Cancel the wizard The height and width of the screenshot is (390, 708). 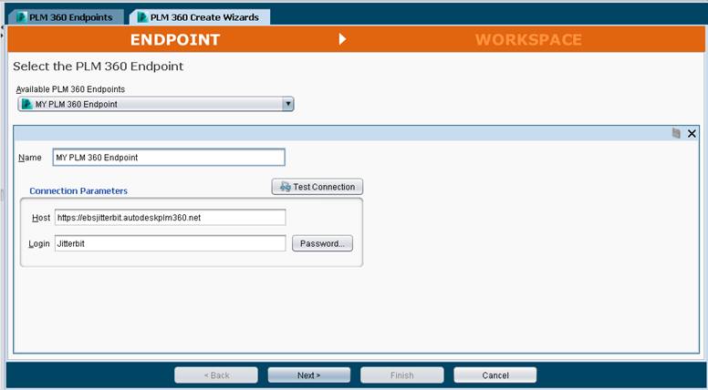pos(495,375)
